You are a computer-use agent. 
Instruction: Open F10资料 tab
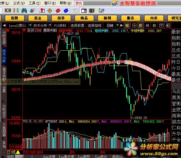pyautogui.click(x=60, y=25)
